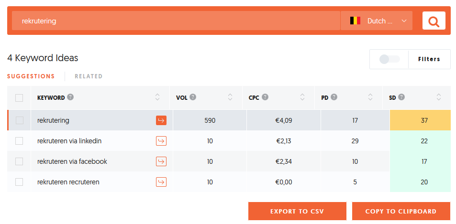Click the CPC column help icon

tap(265, 97)
